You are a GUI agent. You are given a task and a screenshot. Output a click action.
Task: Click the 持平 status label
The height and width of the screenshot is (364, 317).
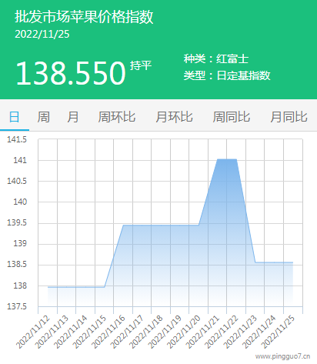(141, 65)
